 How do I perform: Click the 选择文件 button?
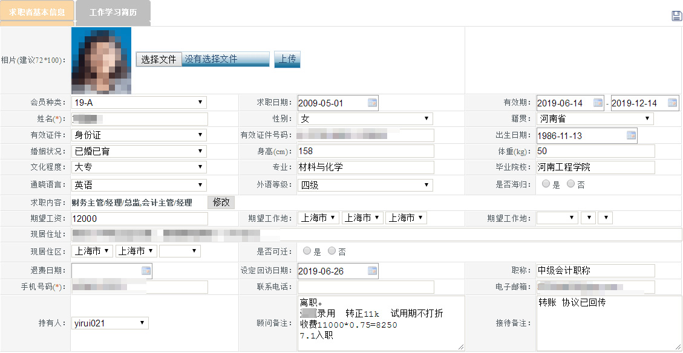[158, 59]
